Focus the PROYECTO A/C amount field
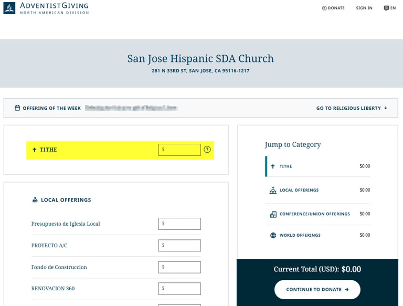This screenshot has width=403, height=306. point(179,245)
